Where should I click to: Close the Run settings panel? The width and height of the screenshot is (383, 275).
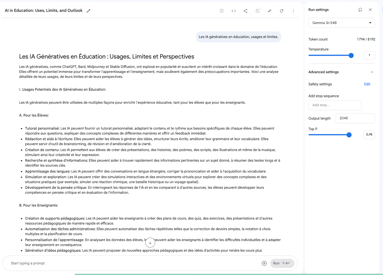coord(370,10)
